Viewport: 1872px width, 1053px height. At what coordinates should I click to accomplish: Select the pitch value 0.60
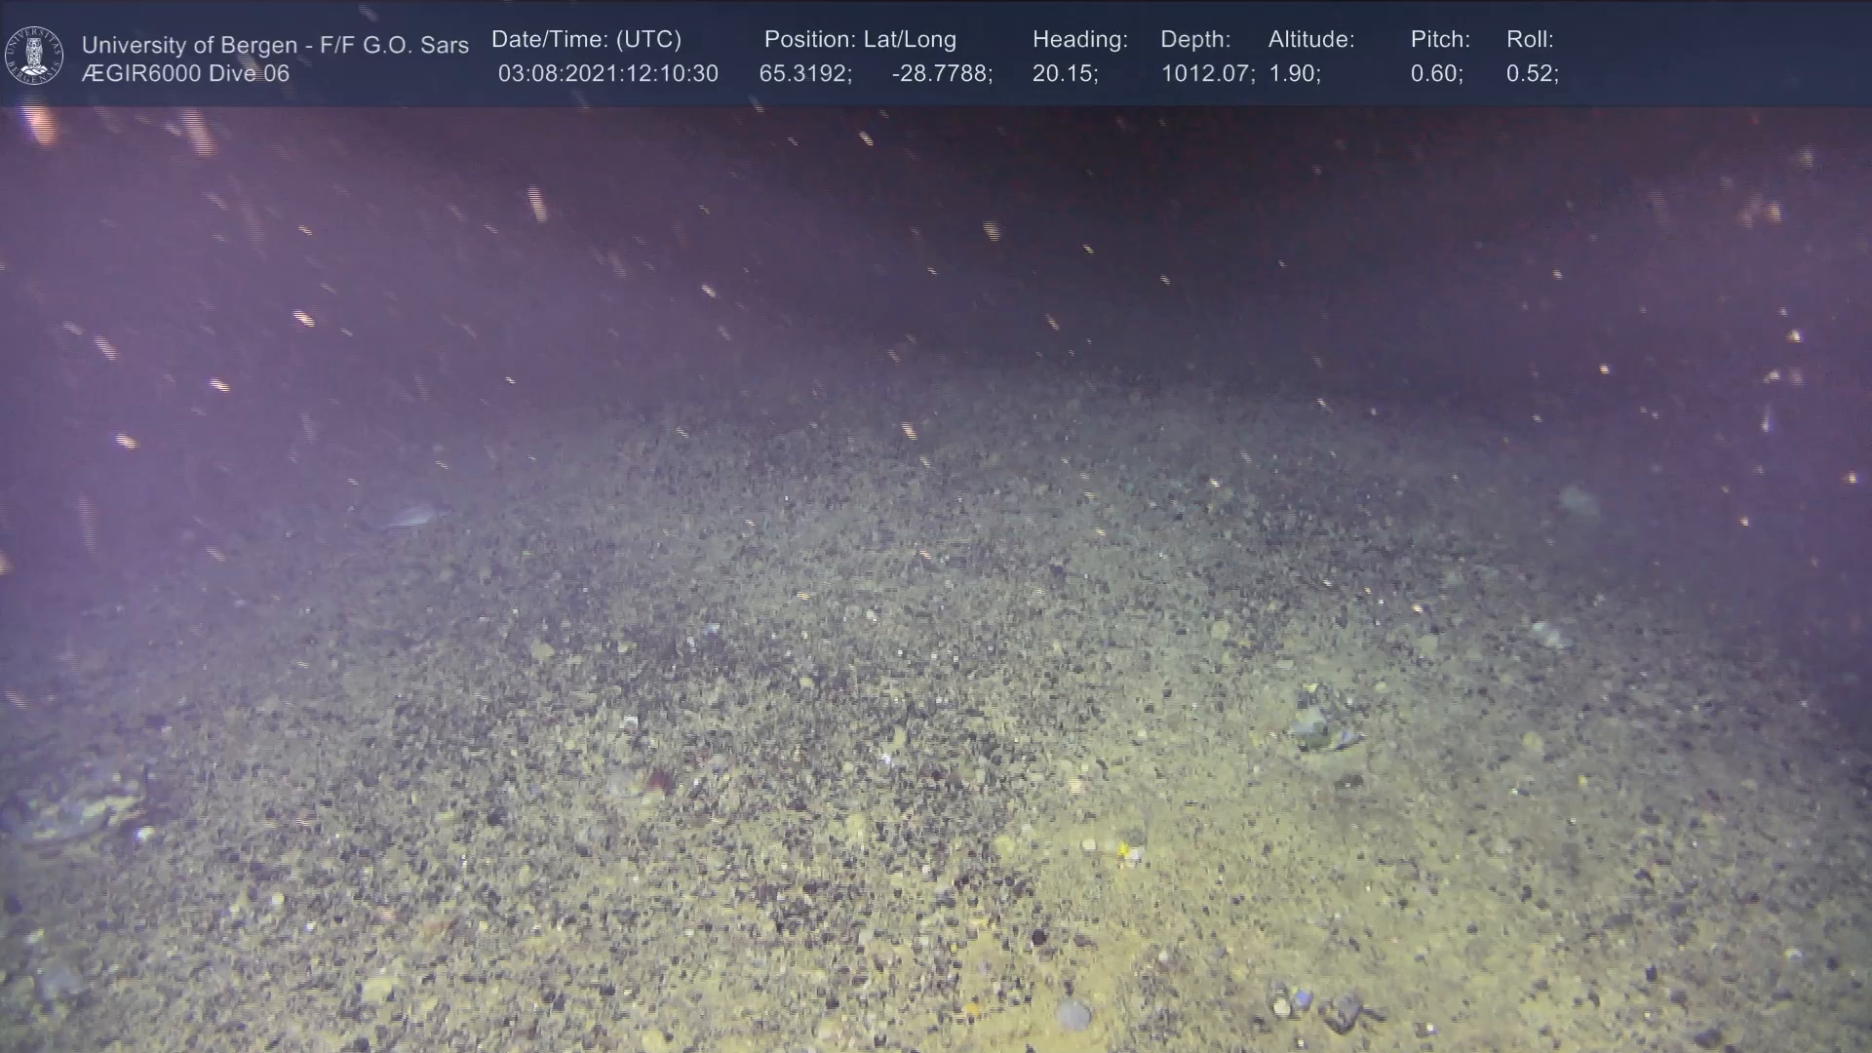(x=1435, y=74)
